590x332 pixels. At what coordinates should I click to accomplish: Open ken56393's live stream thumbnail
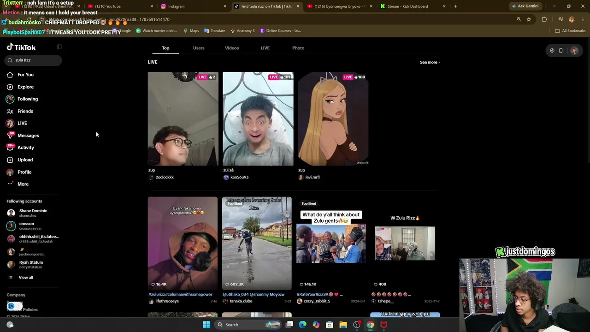click(258, 119)
